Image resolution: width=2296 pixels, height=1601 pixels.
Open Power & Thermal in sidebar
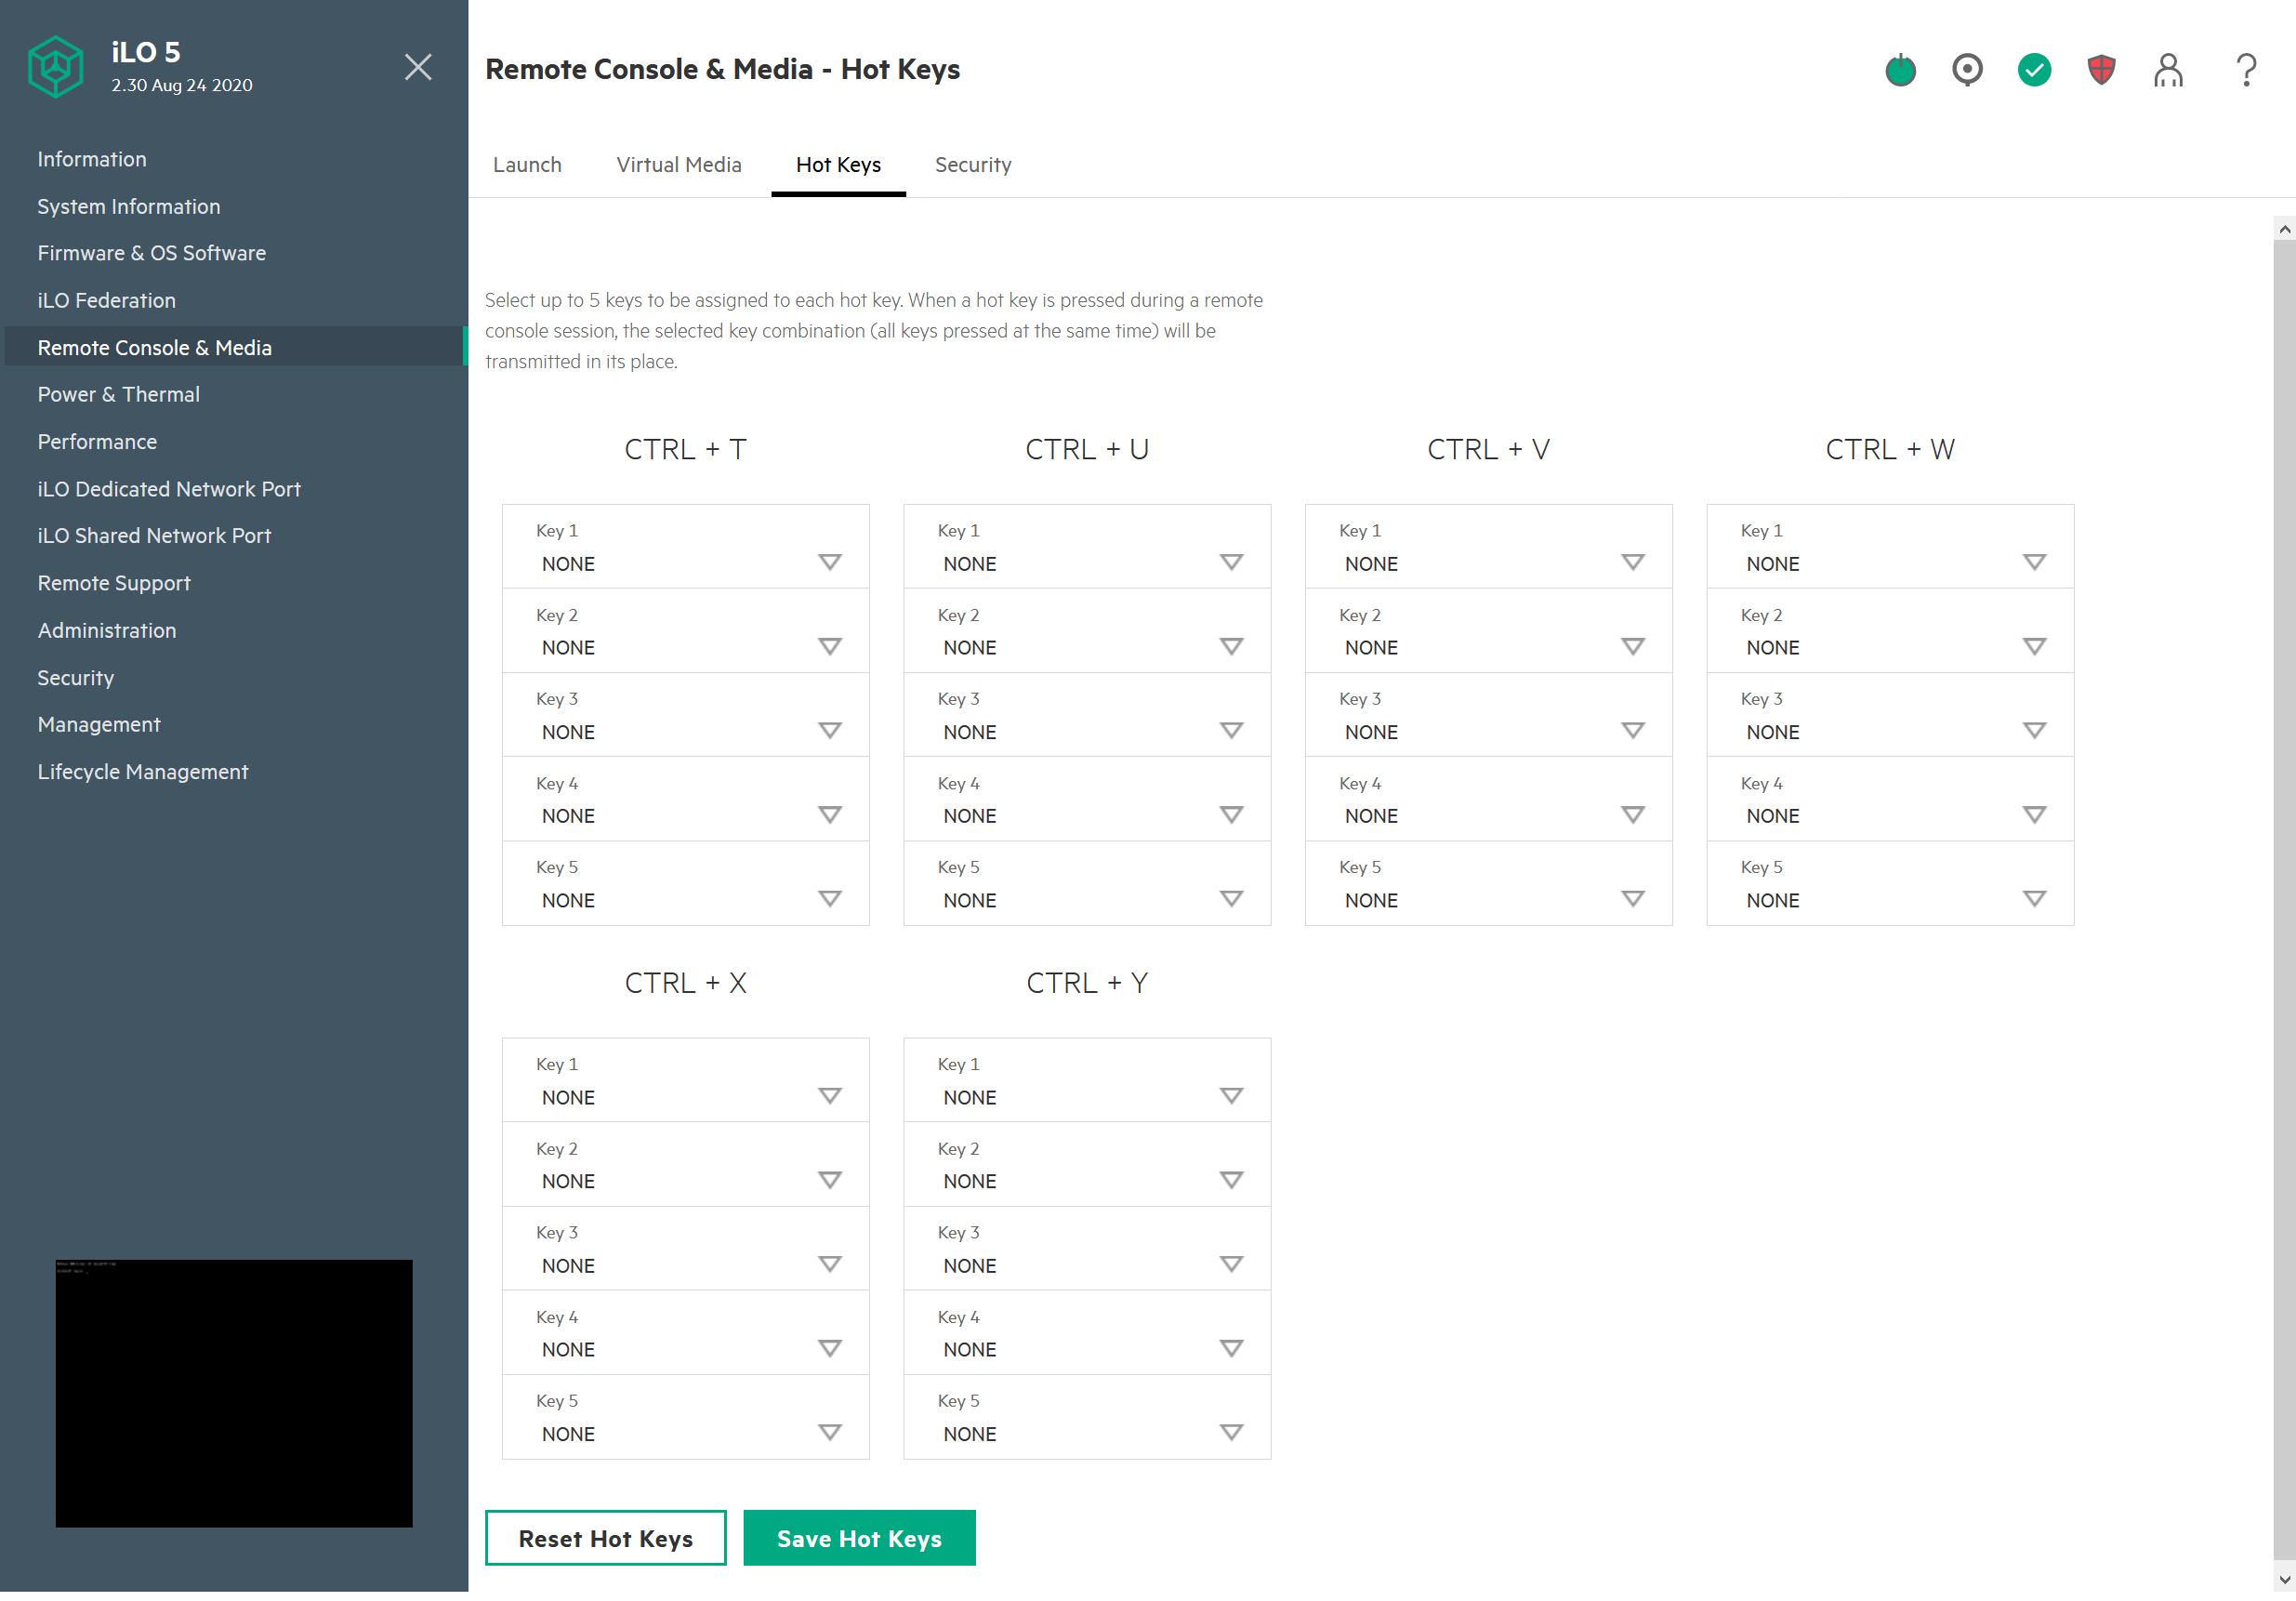point(119,394)
